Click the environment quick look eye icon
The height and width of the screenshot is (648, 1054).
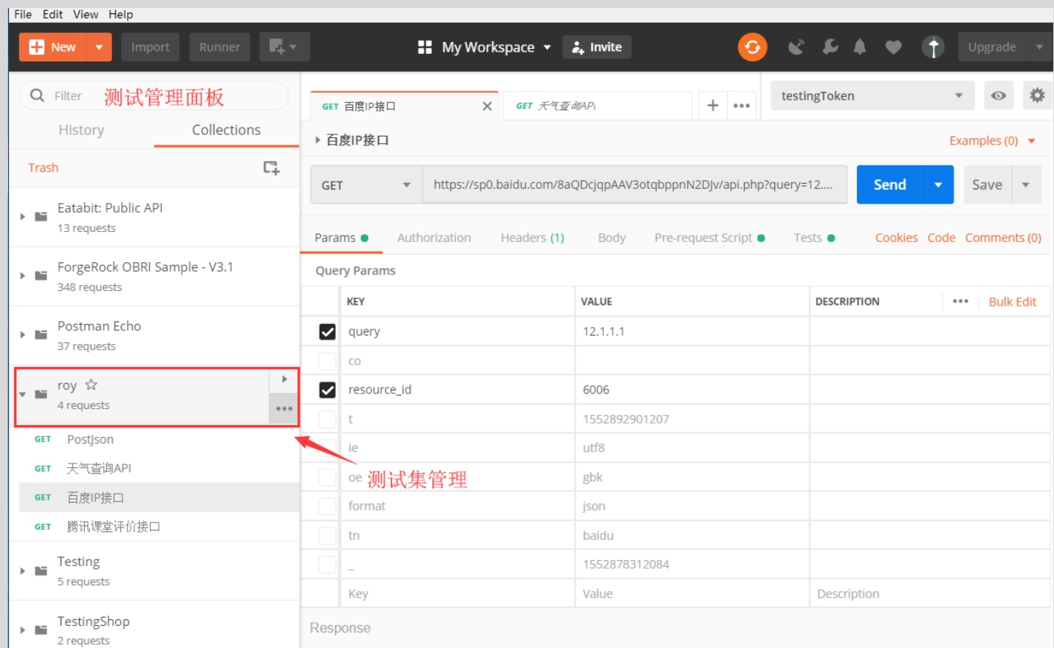point(998,96)
